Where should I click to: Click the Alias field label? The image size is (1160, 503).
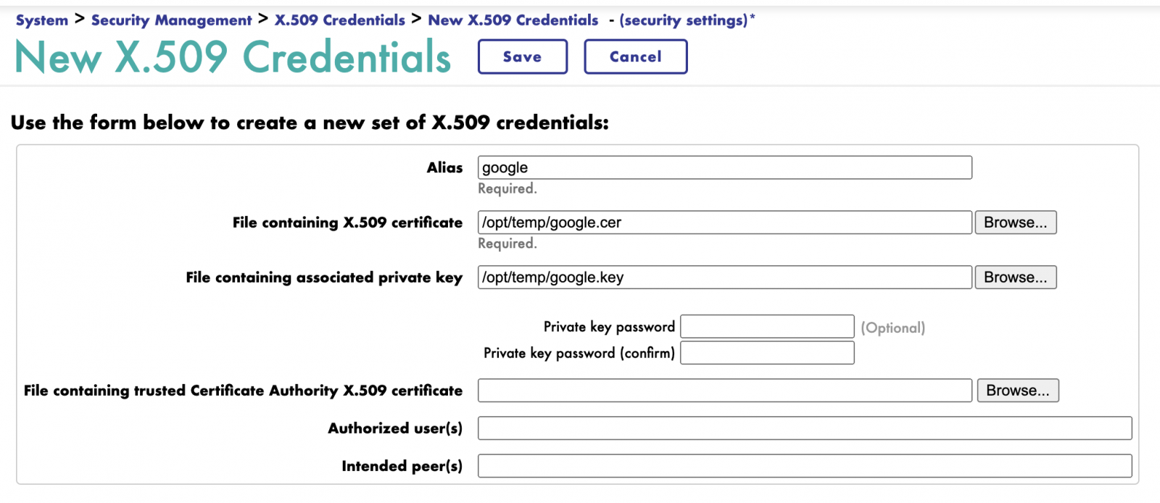(x=444, y=167)
